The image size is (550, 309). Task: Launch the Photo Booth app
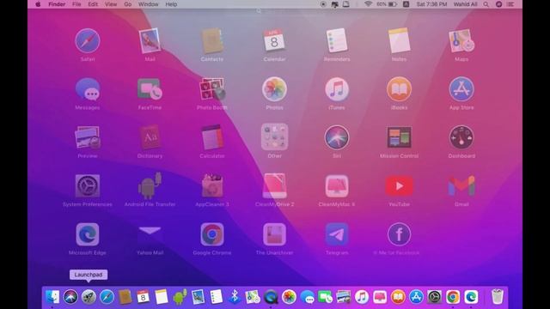212,89
